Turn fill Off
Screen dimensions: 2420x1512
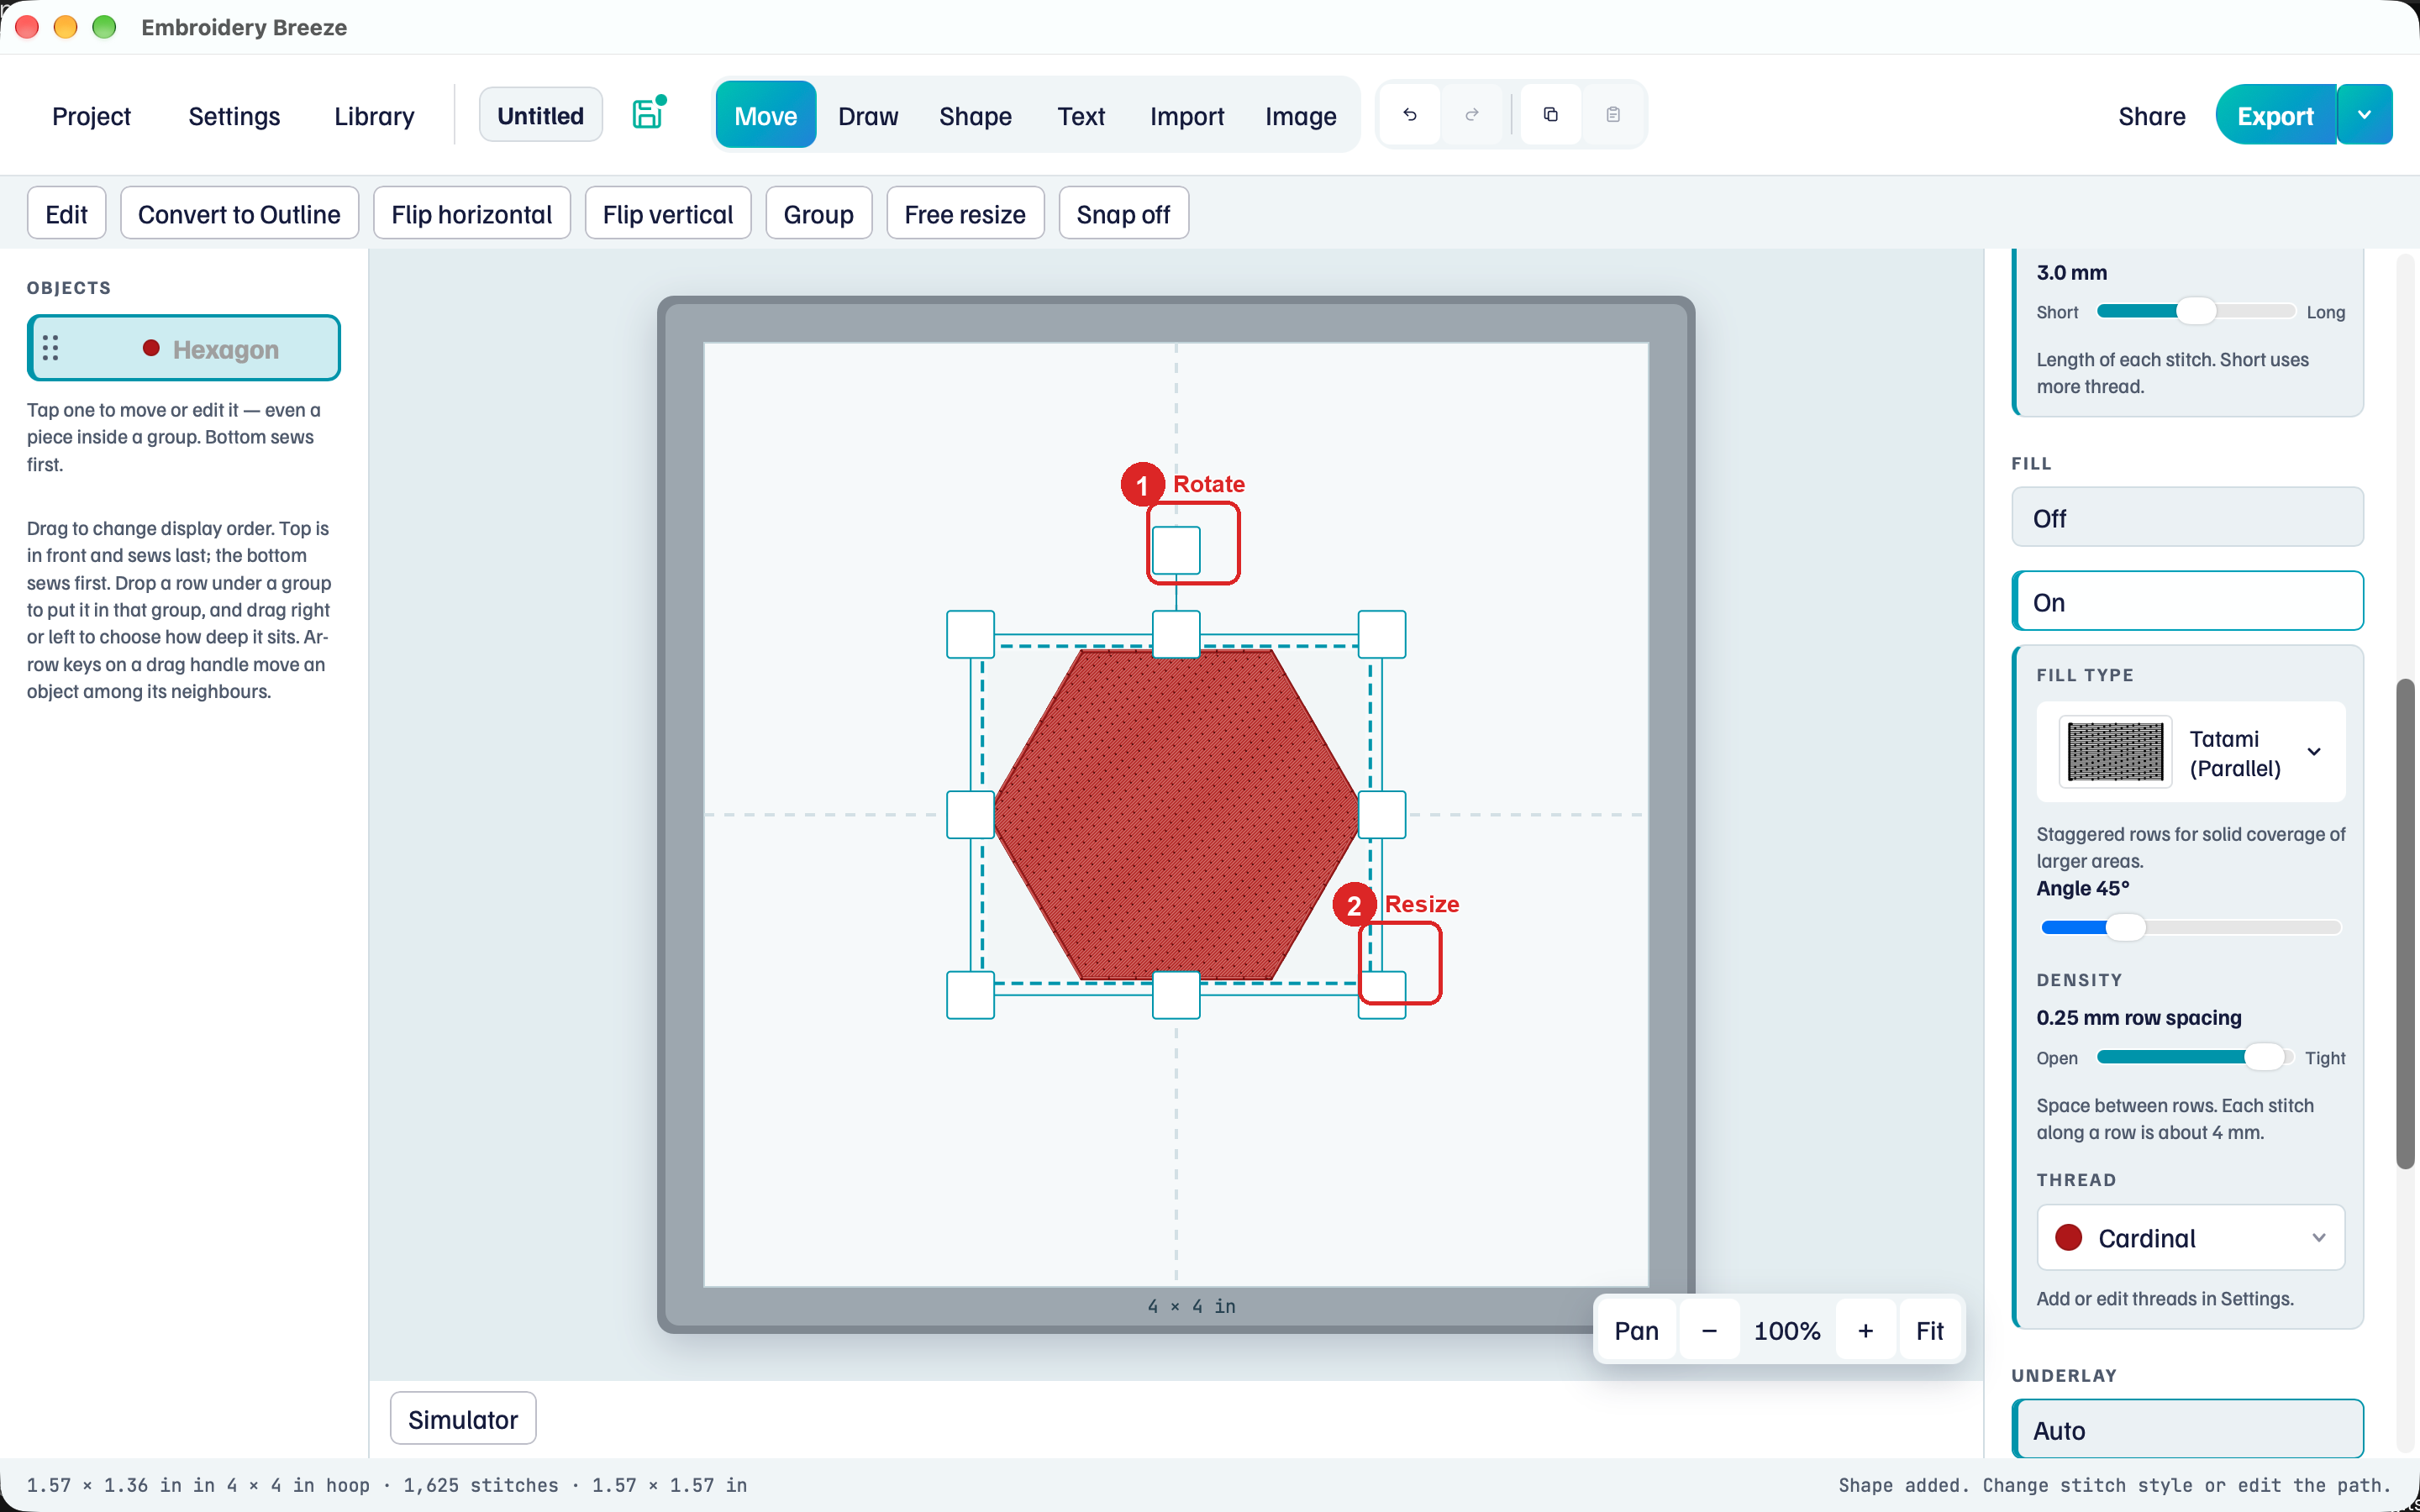tap(2187, 517)
